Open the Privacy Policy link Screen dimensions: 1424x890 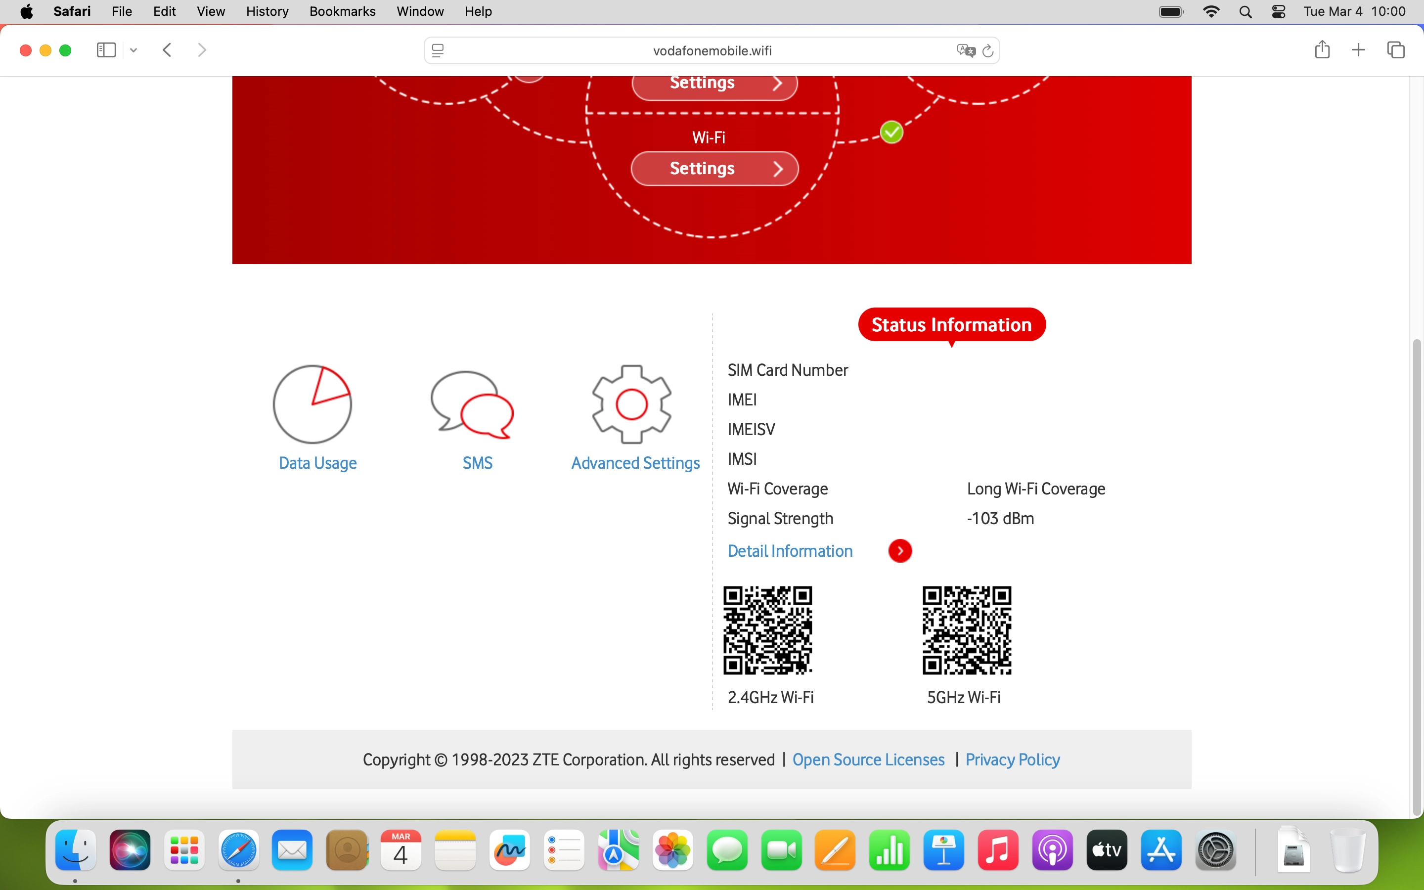click(1012, 760)
